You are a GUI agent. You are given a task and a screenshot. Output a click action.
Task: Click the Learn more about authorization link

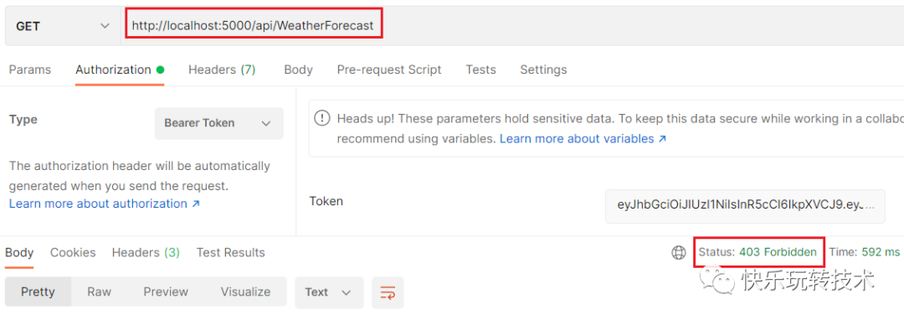[105, 204]
